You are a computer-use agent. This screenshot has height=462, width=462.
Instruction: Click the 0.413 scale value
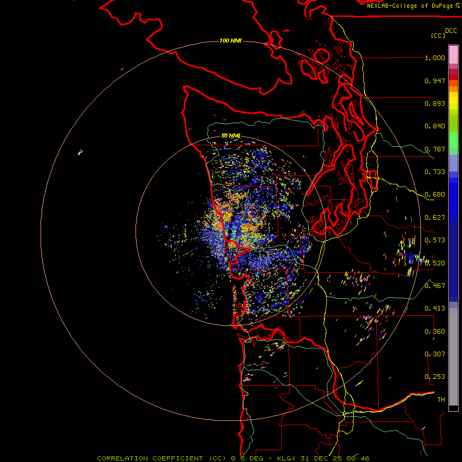[x=435, y=309]
